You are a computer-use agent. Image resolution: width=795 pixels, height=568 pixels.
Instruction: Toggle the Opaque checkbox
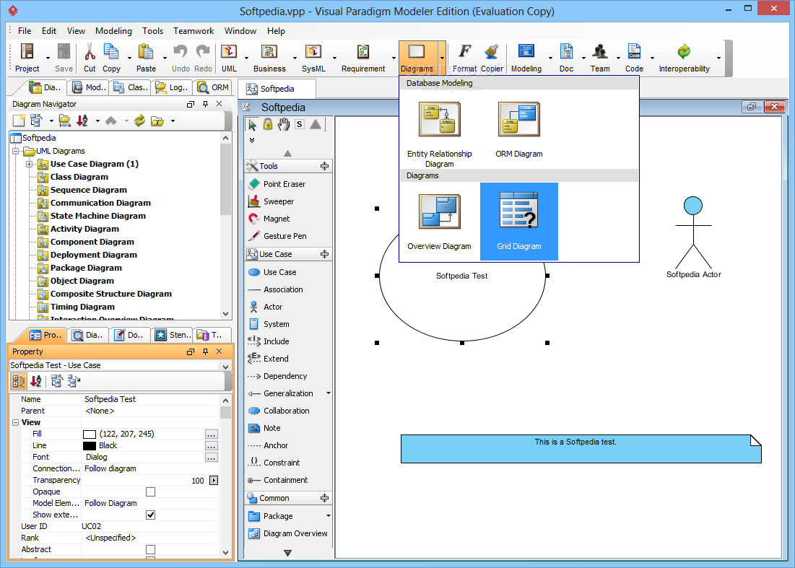[x=151, y=492]
